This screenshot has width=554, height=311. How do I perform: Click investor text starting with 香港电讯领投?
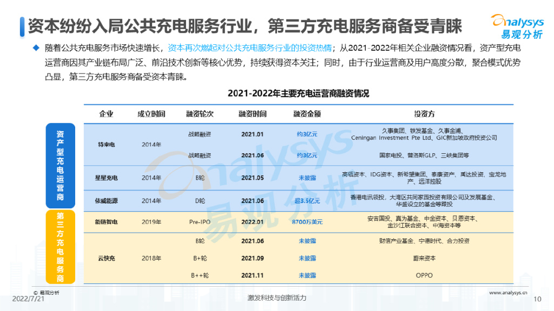click(x=424, y=201)
